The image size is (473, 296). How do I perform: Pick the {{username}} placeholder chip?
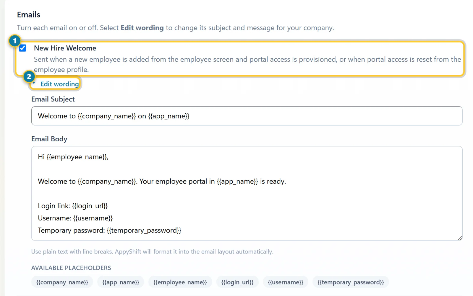(286, 282)
